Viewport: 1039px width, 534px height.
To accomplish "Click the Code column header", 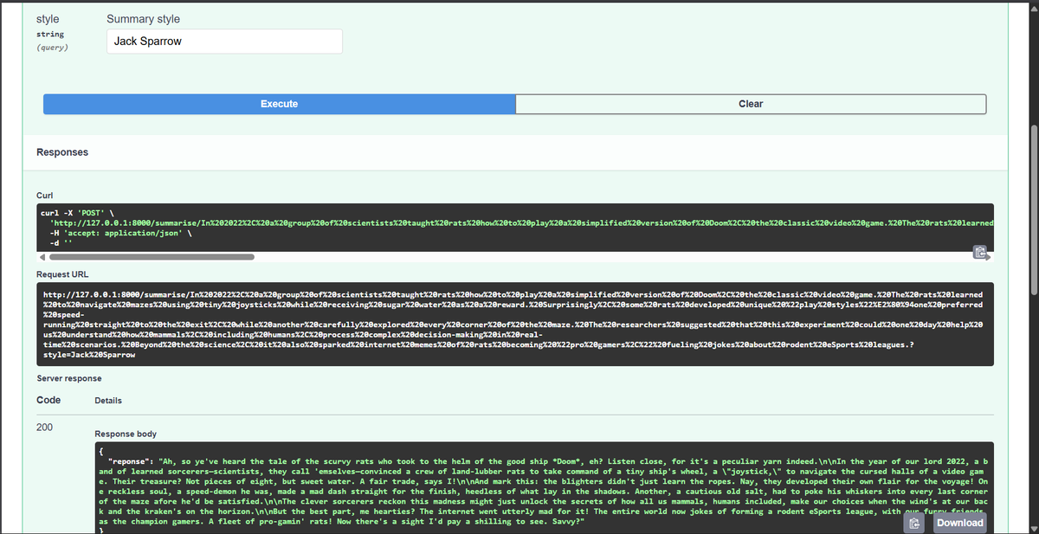I will tap(48, 400).
